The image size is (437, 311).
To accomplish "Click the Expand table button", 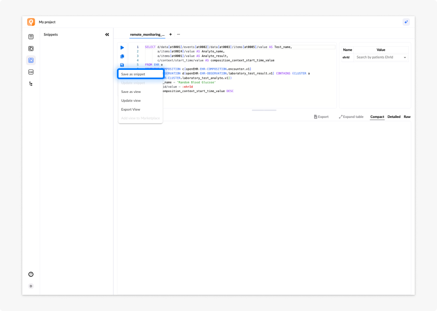I will pos(351,117).
